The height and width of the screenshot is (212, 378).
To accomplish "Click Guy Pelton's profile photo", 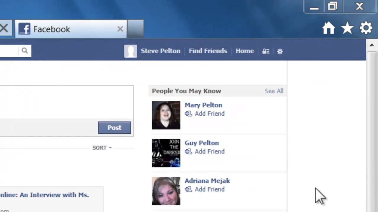I will (x=166, y=153).
